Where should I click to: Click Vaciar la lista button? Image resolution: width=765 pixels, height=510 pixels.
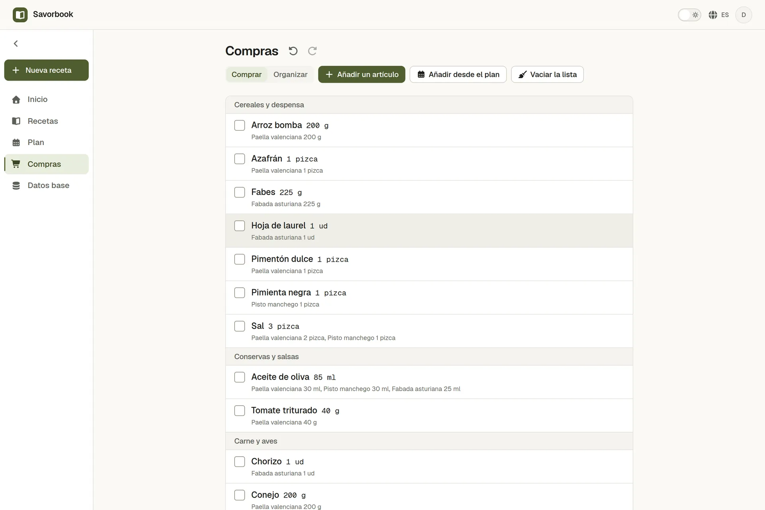pos(547,75)
